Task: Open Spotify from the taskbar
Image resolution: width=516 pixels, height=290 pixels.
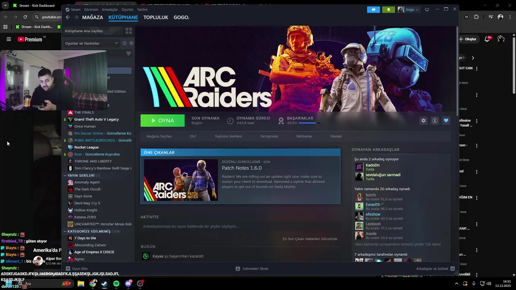Action: coord(116,284)
